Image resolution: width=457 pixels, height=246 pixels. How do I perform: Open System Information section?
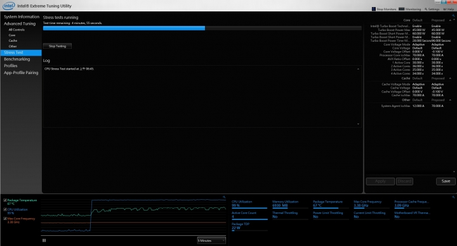pos(22,17)
